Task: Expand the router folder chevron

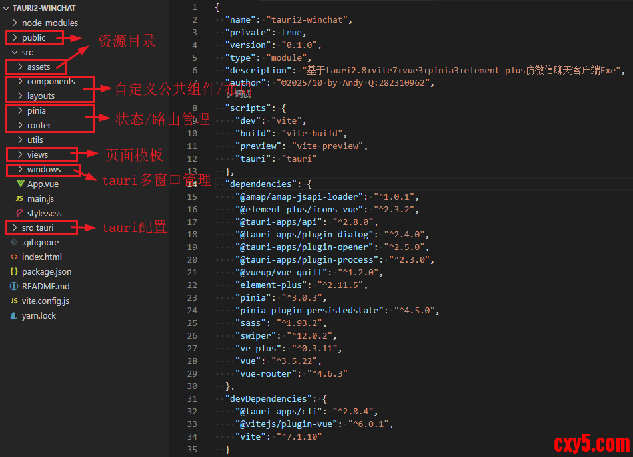Action: (x=20, y=125)
